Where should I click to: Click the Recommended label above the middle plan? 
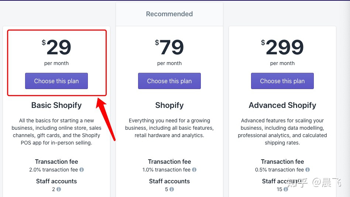coord(169,14)
